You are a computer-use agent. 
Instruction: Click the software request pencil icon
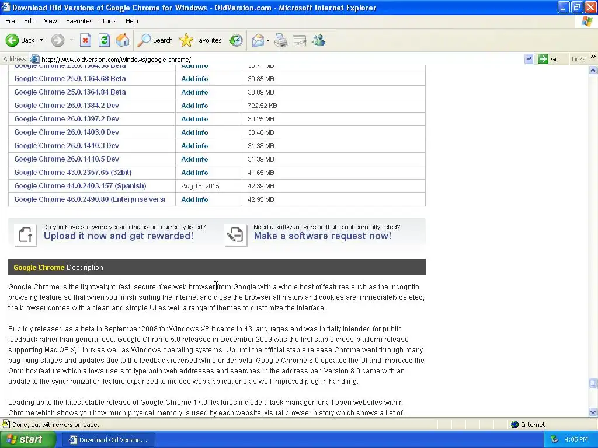pos(236,235)
